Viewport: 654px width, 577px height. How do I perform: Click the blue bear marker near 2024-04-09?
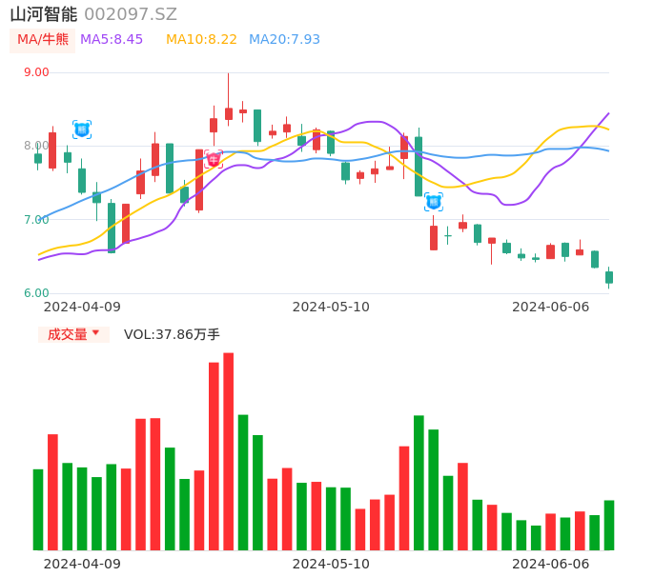click(x=81, y=129)
